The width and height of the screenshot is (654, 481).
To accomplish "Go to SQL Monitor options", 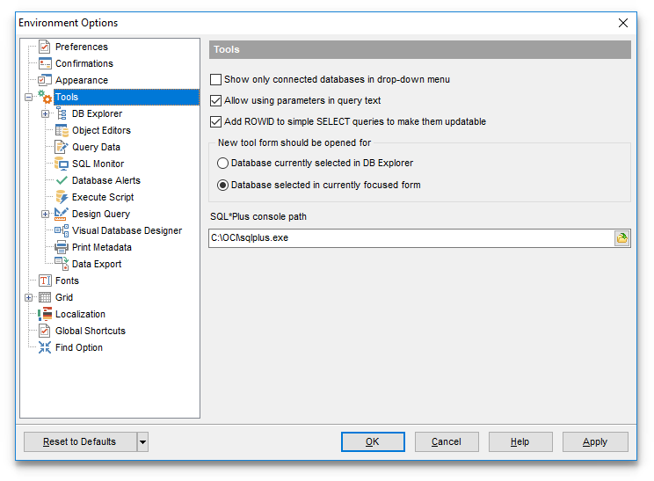I will 98,164.
